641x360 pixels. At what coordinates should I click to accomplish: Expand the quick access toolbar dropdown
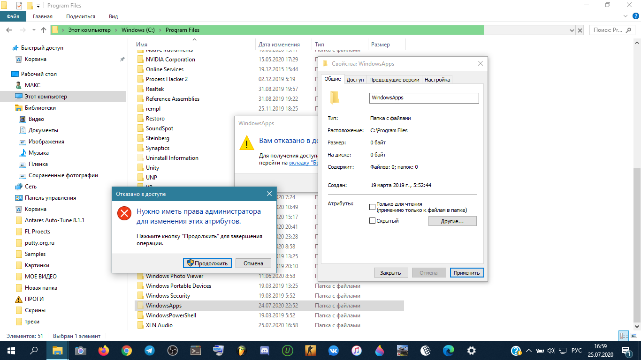coord(38,6)
